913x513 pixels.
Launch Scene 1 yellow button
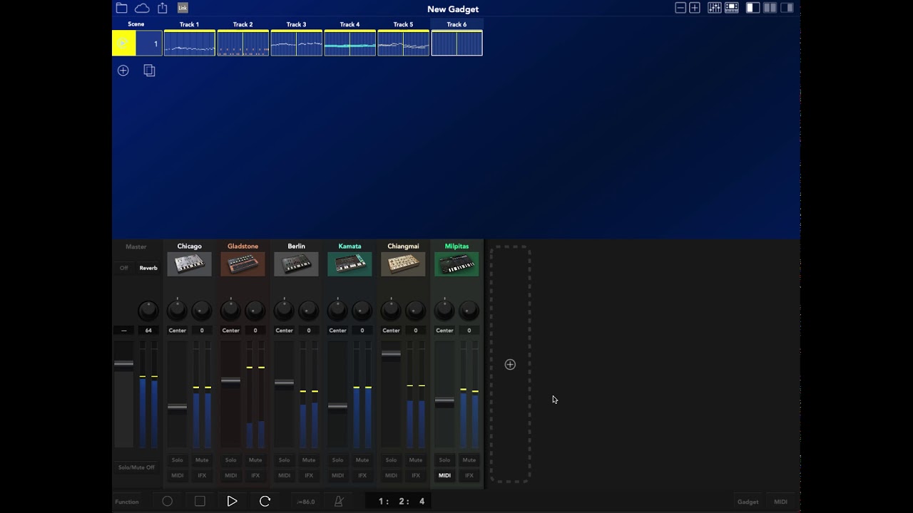pyautogui.click(x=123, y=43)
